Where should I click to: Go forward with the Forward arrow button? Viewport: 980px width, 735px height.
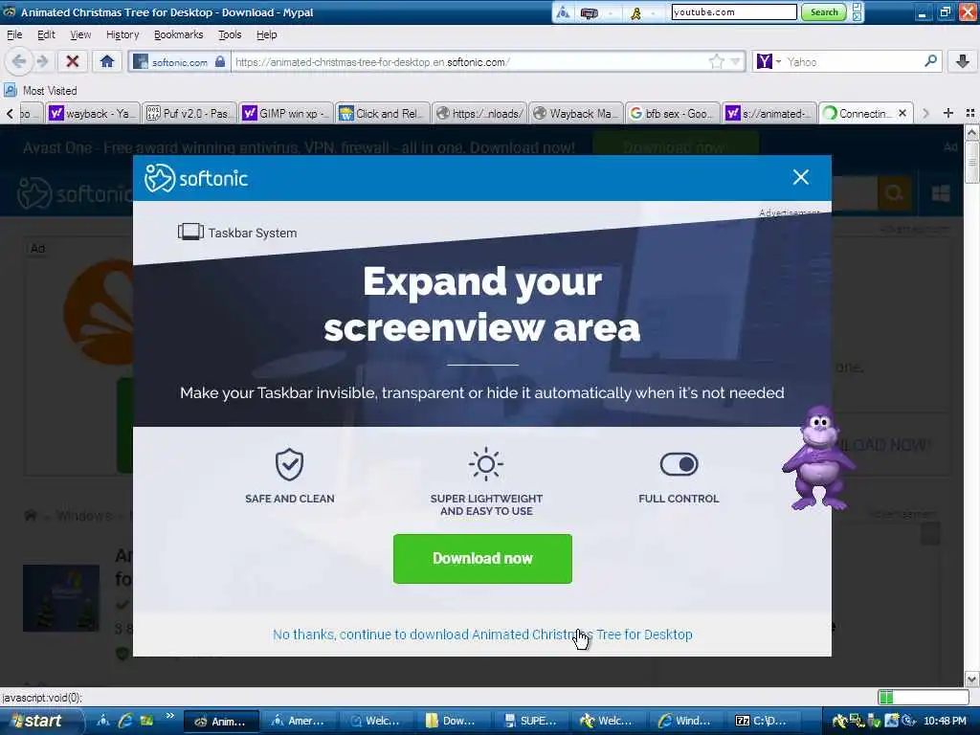click(42, 61)
